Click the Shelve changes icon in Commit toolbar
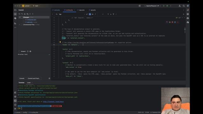Image resolution: width=203 pixels, height=114 pixels. pos(25,14)
